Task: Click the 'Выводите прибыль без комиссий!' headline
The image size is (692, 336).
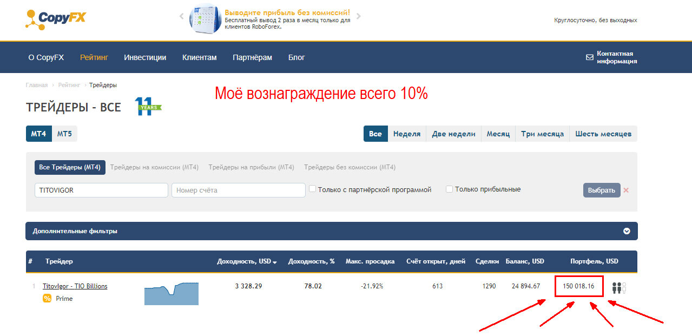Action: (287, 12)
